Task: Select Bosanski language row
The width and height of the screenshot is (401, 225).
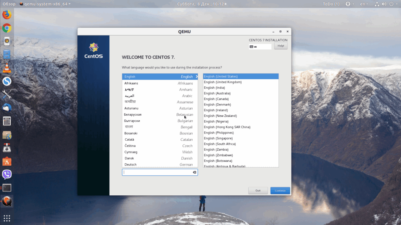Action: [160, 133]
